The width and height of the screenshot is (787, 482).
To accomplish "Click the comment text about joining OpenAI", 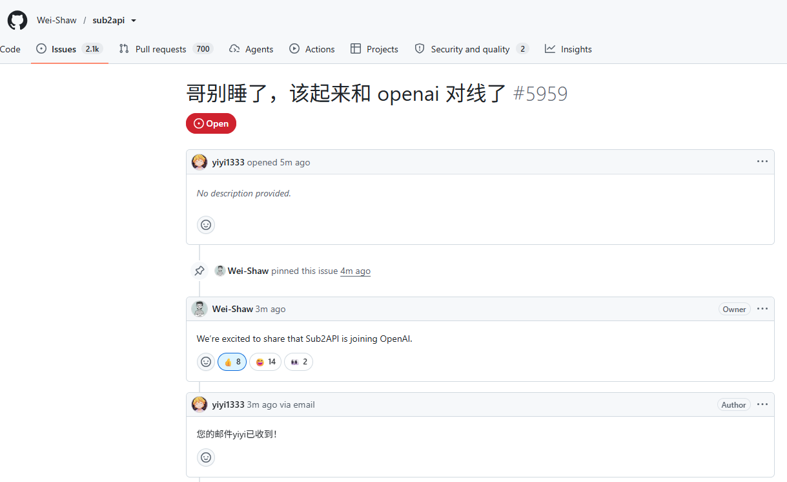I will 304,339.
